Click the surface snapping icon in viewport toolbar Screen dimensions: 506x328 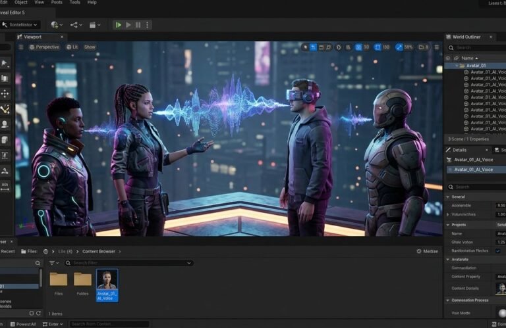348,47
